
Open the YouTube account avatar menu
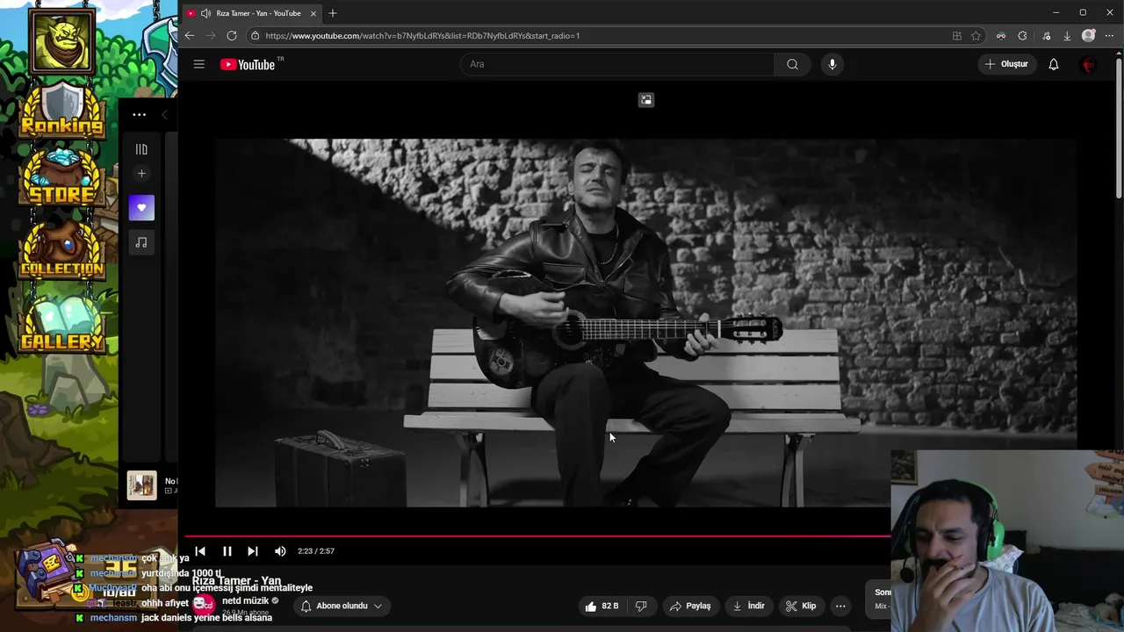tap(1088, 64)
